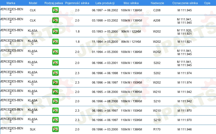The height and width of the screenshot is (134, 216).
Task: Click the Lata produkcji column header
Action: (105, 3)
